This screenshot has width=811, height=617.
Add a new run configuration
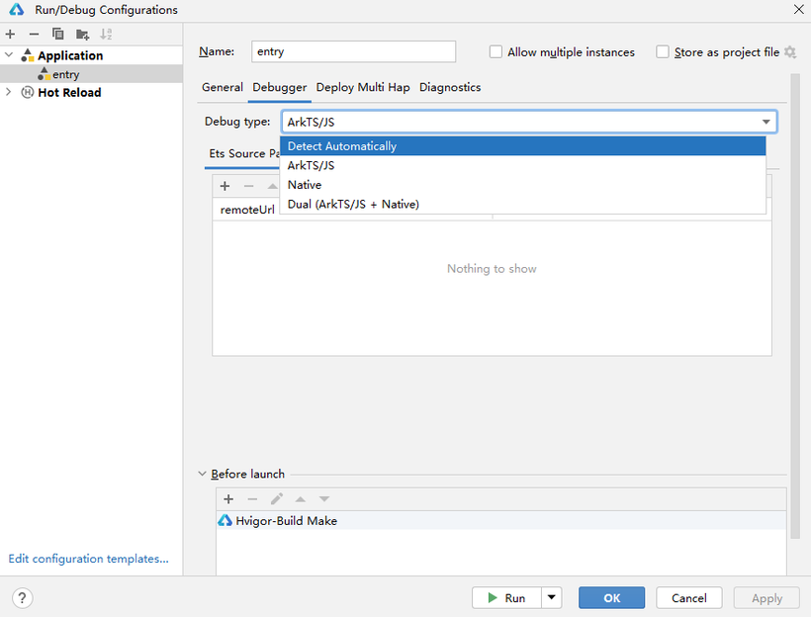click(10, 35)
